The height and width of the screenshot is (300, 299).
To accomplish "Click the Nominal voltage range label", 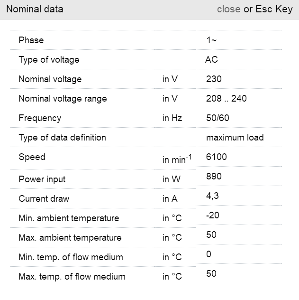I will pyautogui.click(x=63, y=99).
